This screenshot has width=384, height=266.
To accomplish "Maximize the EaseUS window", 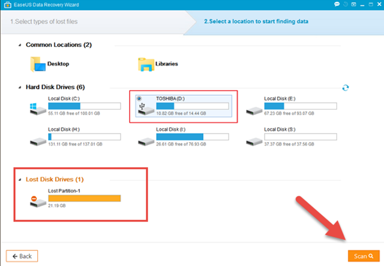I will pyautogui.click(x=371, y=4).
